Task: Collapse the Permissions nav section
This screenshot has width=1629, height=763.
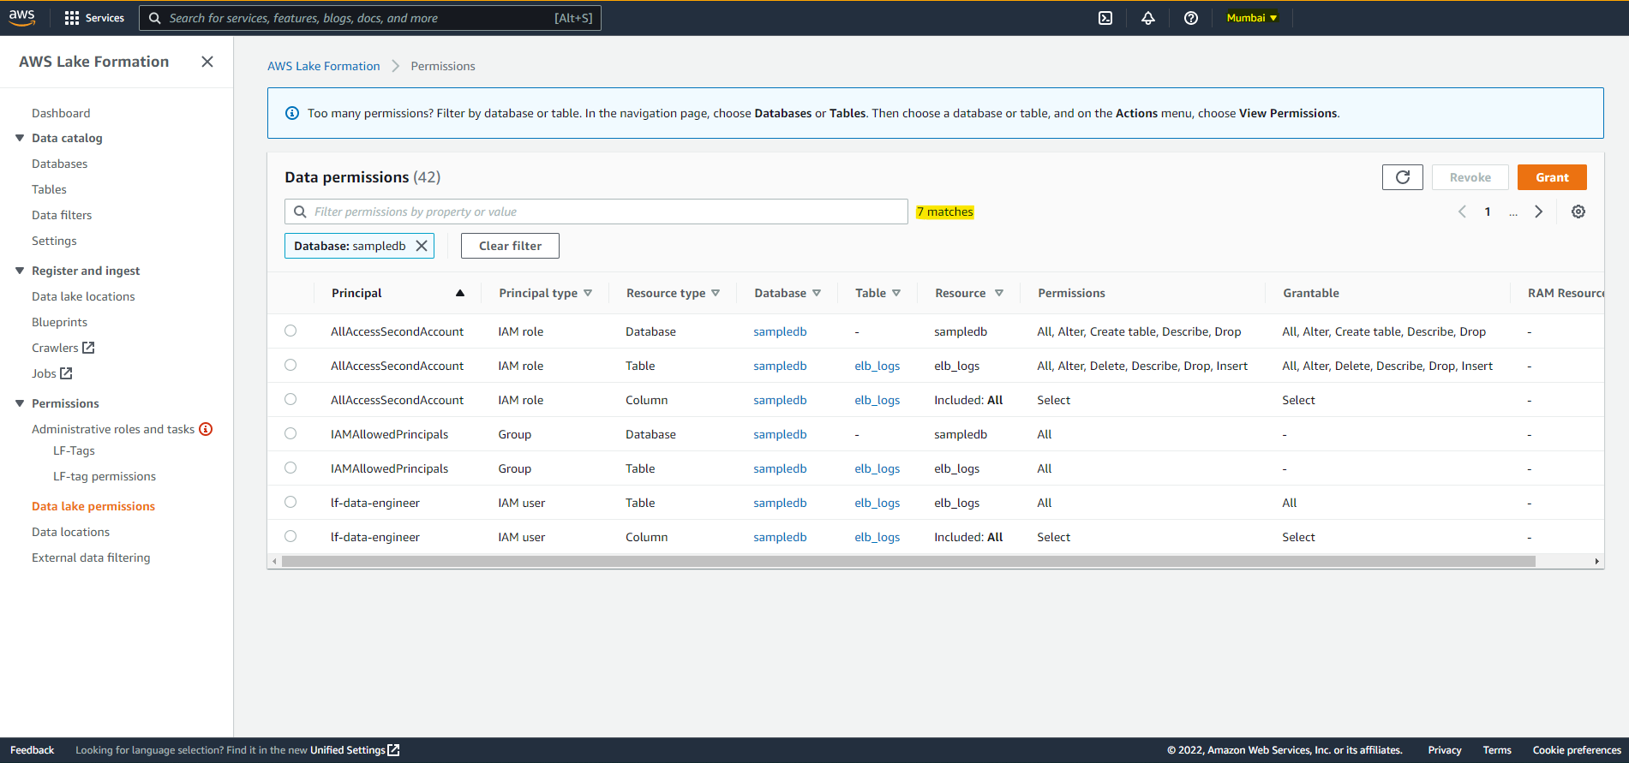Action: pyautogui.click(x=20, y=403)
